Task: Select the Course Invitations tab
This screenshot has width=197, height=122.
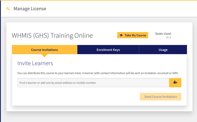Action: 44,50
